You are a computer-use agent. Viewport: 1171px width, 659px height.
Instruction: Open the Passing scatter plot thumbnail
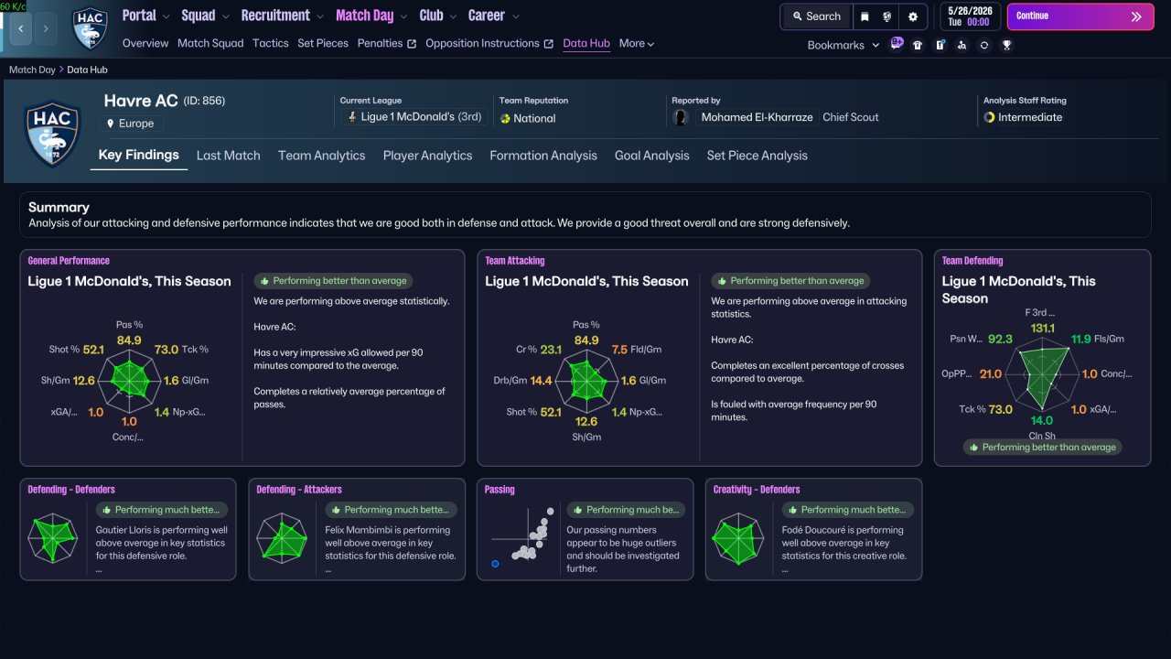pyautogui.click(x=521, y=535)
